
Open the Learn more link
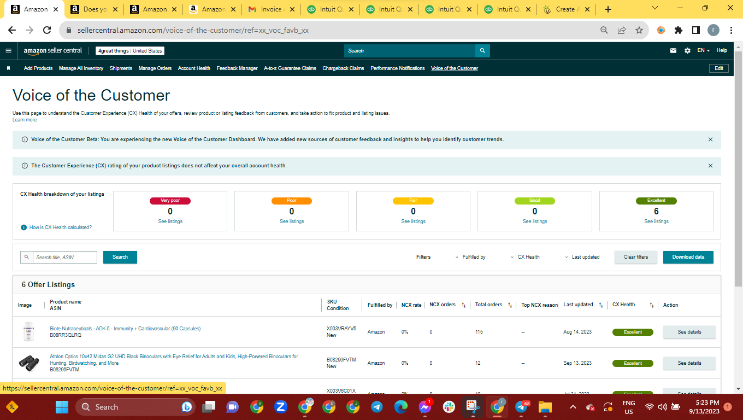click(25, 120)
